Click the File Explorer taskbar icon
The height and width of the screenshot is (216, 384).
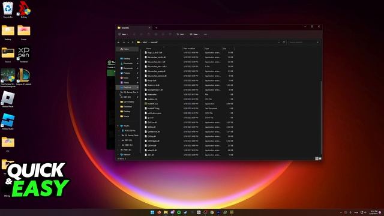pos(166,212)
